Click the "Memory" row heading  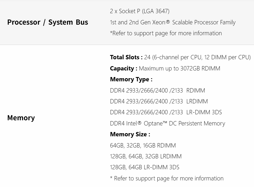click(21, 118)
